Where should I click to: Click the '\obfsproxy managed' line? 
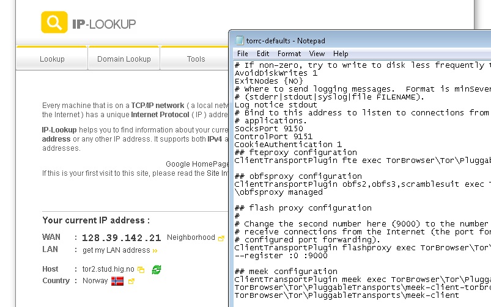click(x=278, y=192)
